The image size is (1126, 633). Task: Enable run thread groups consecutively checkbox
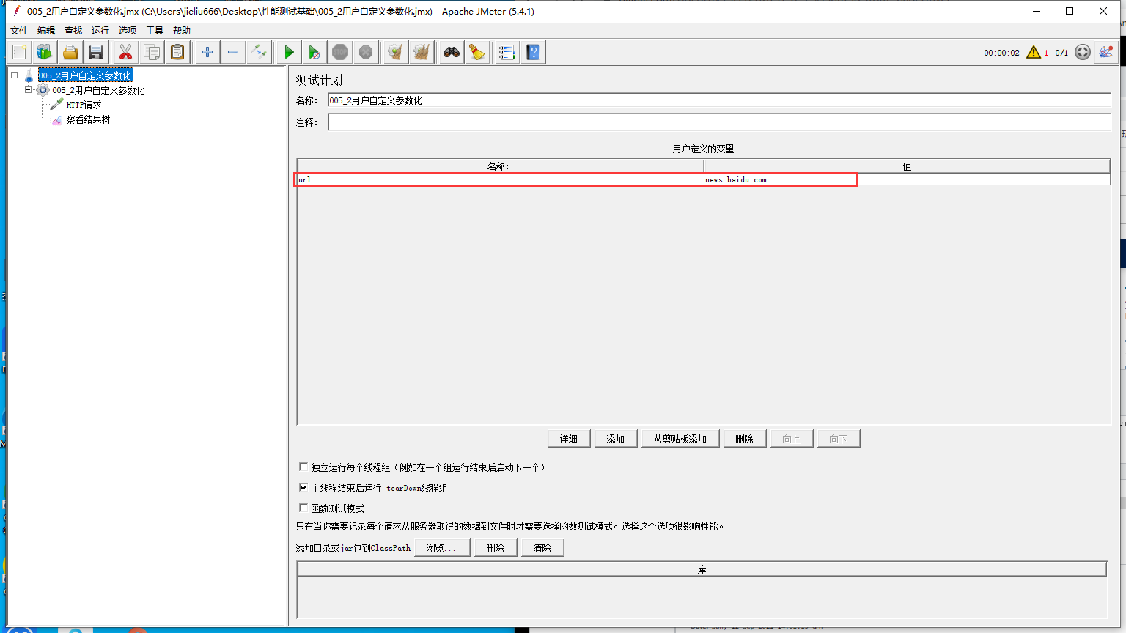coord(303,467)
